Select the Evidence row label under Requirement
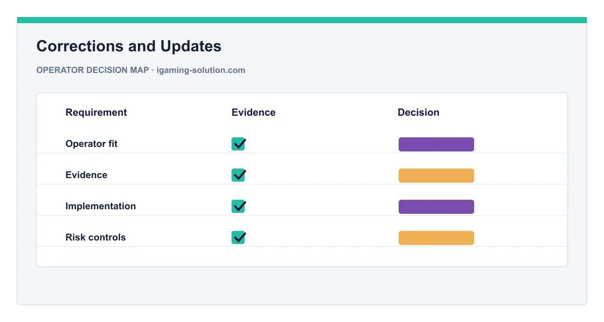This screenshot has width=604, height=322. pyautogui.click(x=86, y=175)
